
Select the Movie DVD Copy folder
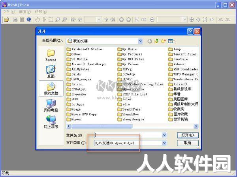[82, 114]
